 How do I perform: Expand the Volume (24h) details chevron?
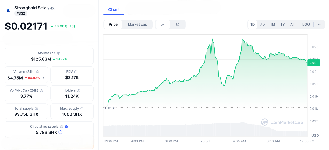(43, 78)
